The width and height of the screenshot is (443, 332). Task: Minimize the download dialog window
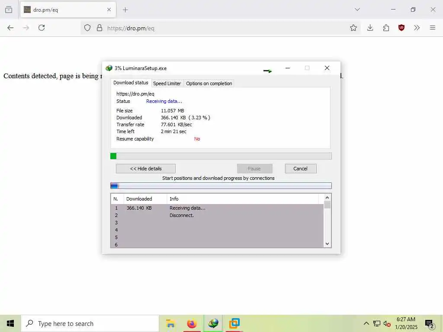coord(288,68)
